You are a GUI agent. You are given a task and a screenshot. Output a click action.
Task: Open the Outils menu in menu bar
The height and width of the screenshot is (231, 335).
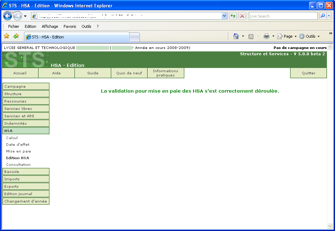[x=86, y=26]
